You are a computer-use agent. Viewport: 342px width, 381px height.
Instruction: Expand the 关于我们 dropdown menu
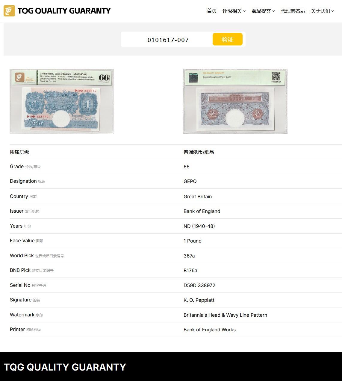pos(322,11)
